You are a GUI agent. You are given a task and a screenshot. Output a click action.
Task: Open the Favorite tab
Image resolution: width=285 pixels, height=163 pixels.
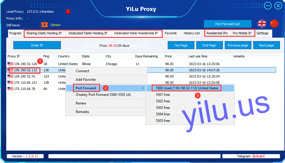171,33
